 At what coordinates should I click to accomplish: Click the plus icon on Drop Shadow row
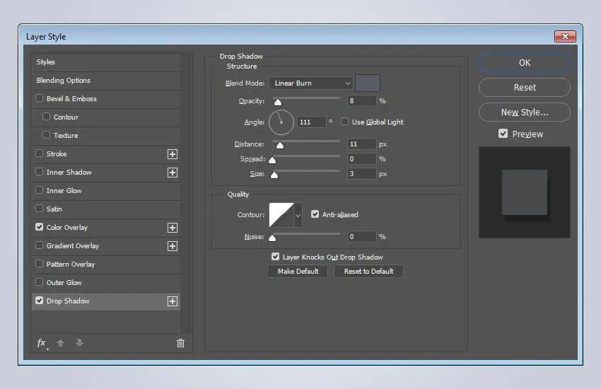[172, 301]
